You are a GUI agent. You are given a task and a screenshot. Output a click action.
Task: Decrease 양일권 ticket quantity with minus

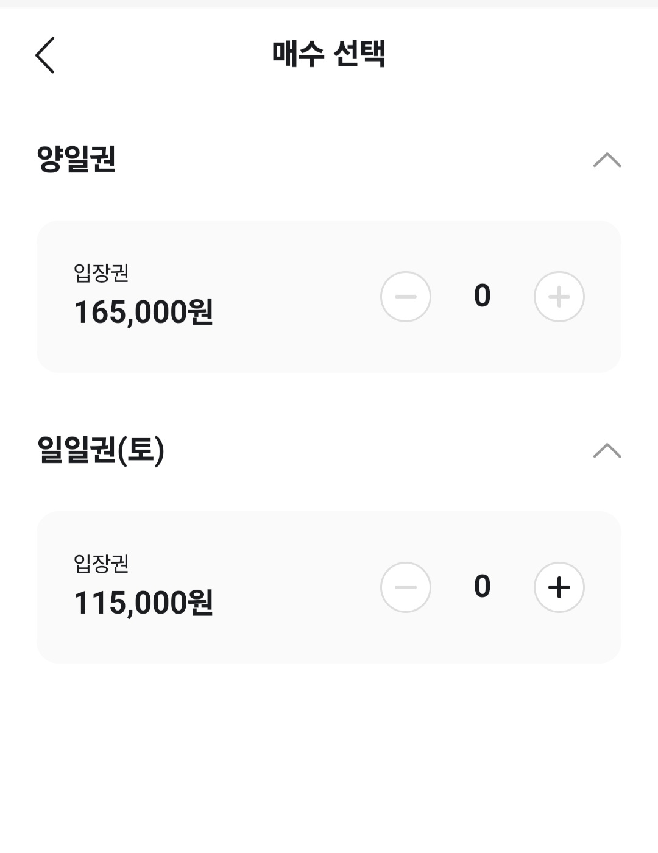(x=406, y=297)
